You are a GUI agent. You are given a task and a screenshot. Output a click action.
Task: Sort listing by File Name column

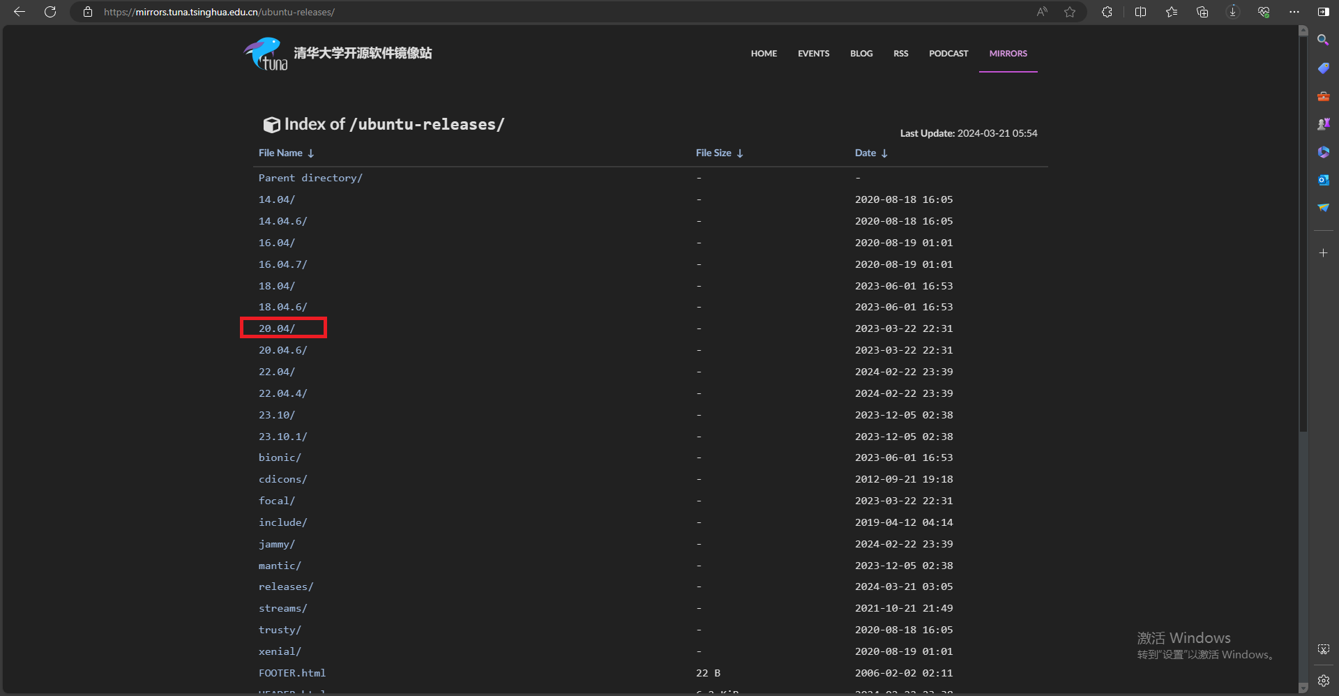286,153
